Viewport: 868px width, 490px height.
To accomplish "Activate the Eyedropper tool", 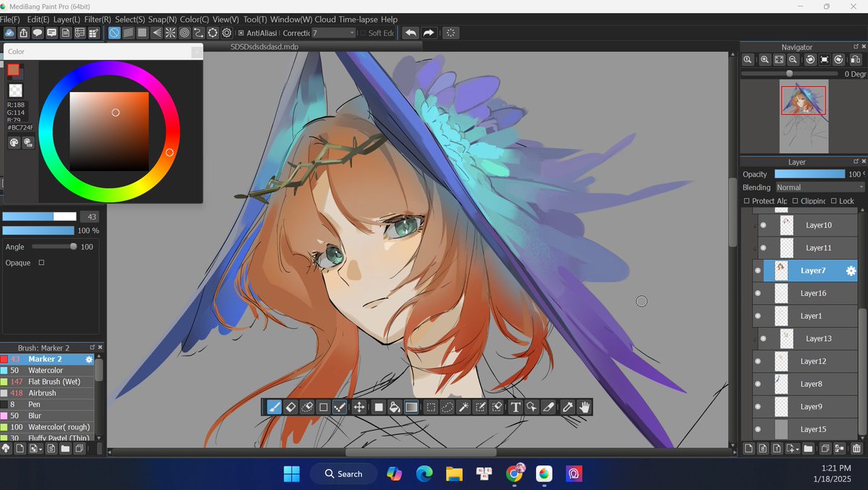I will 568,407.
